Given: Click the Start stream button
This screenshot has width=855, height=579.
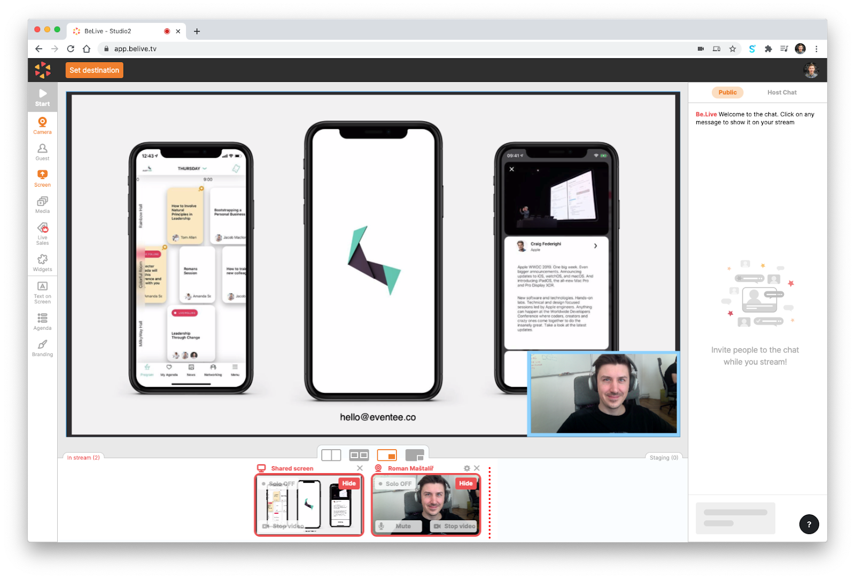Looking at the screenshot, I should tap(42, 97).
